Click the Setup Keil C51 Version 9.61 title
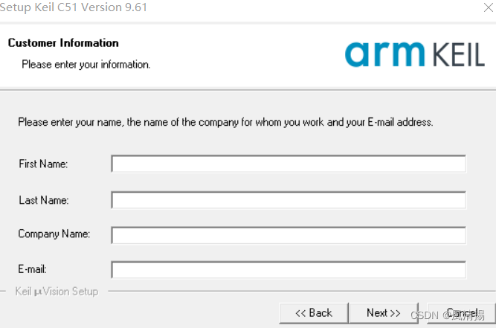 tap(74, 7)
